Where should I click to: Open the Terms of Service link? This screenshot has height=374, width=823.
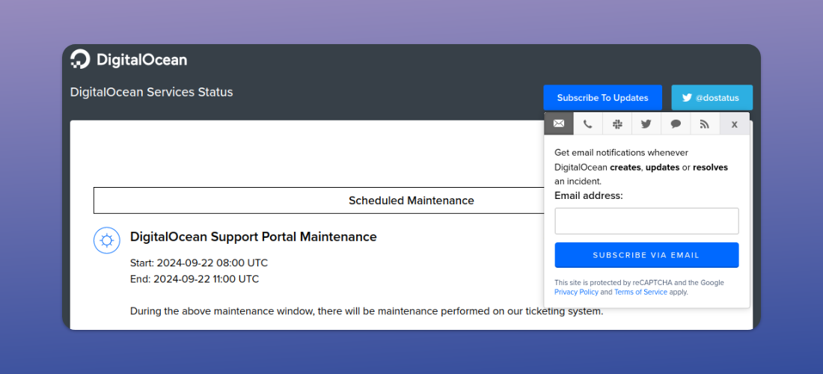(640, 292)
